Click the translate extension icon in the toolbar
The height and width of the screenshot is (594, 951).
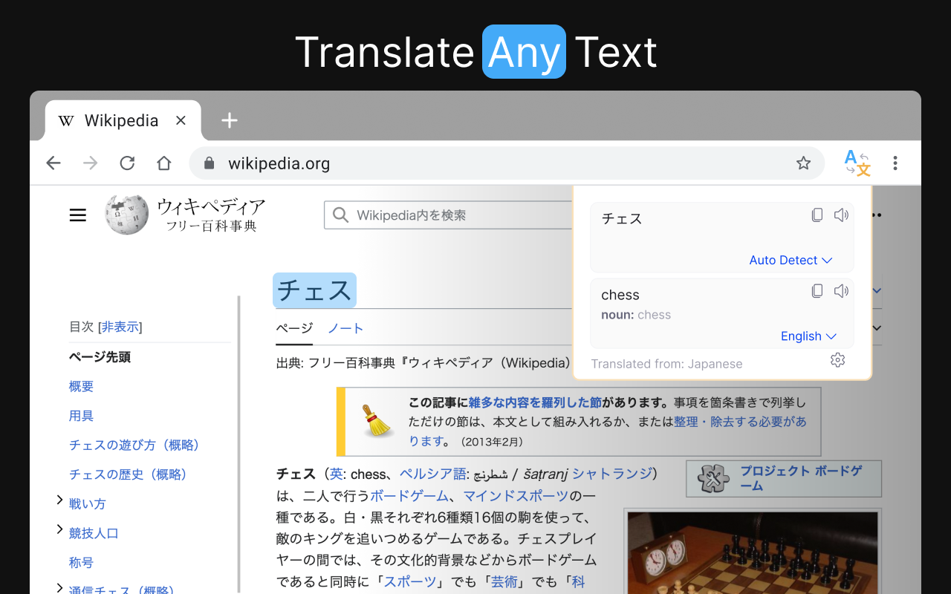[x=857, y=163]
